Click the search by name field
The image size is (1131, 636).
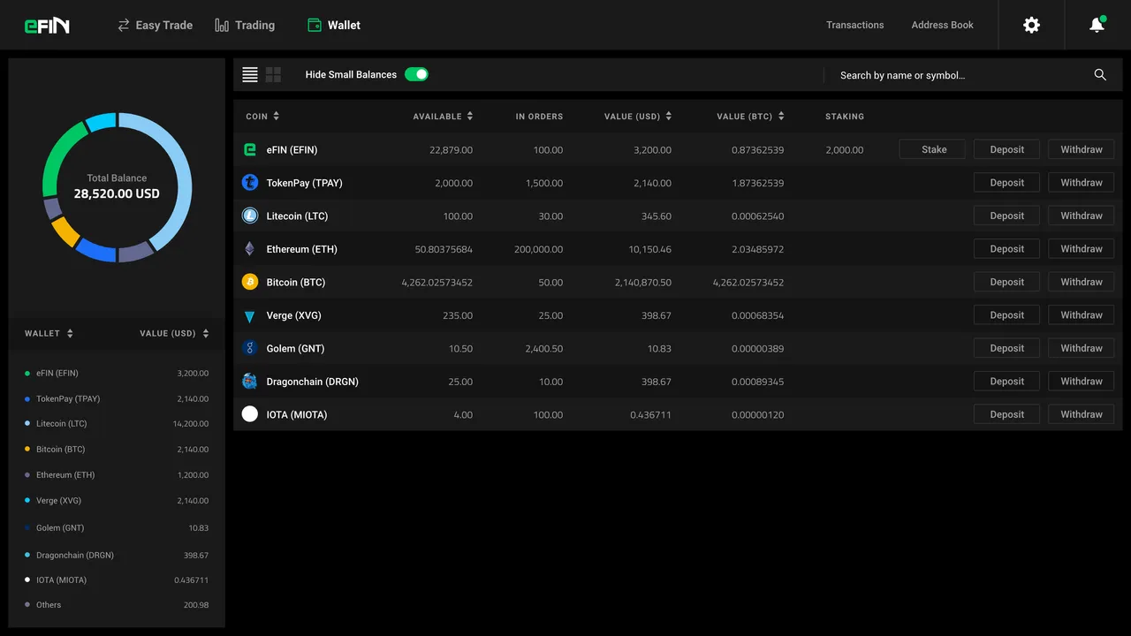tap(959, 75)
